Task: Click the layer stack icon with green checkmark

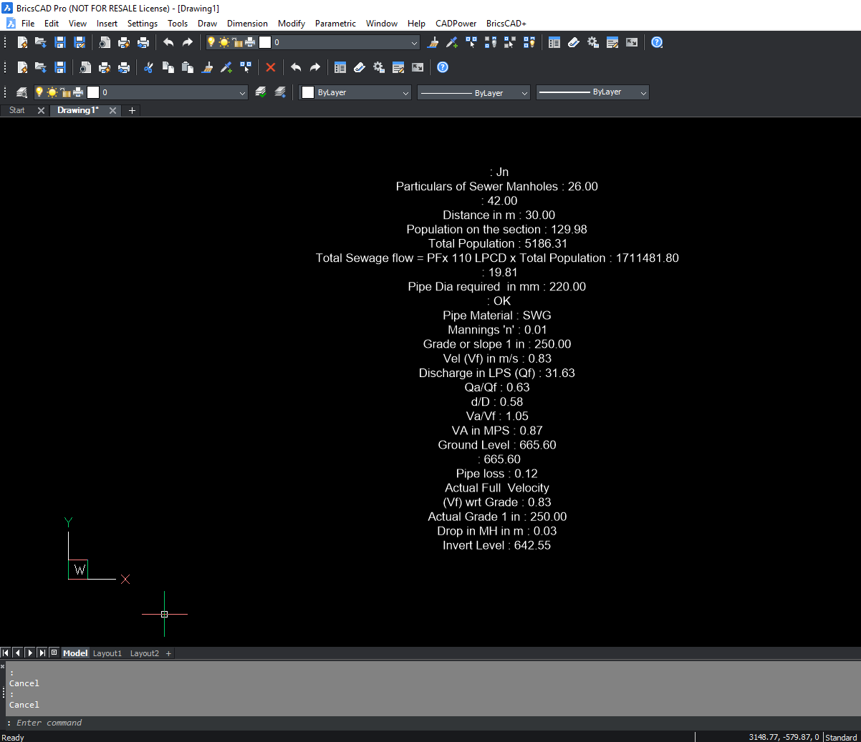Action: (x=261, y=92)
